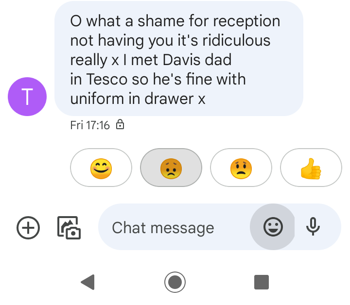Image resolution: width=350 pixels, height=305 pixels.
Task: Tap the word uniform in the message
Action: click(x=97, y=99)
